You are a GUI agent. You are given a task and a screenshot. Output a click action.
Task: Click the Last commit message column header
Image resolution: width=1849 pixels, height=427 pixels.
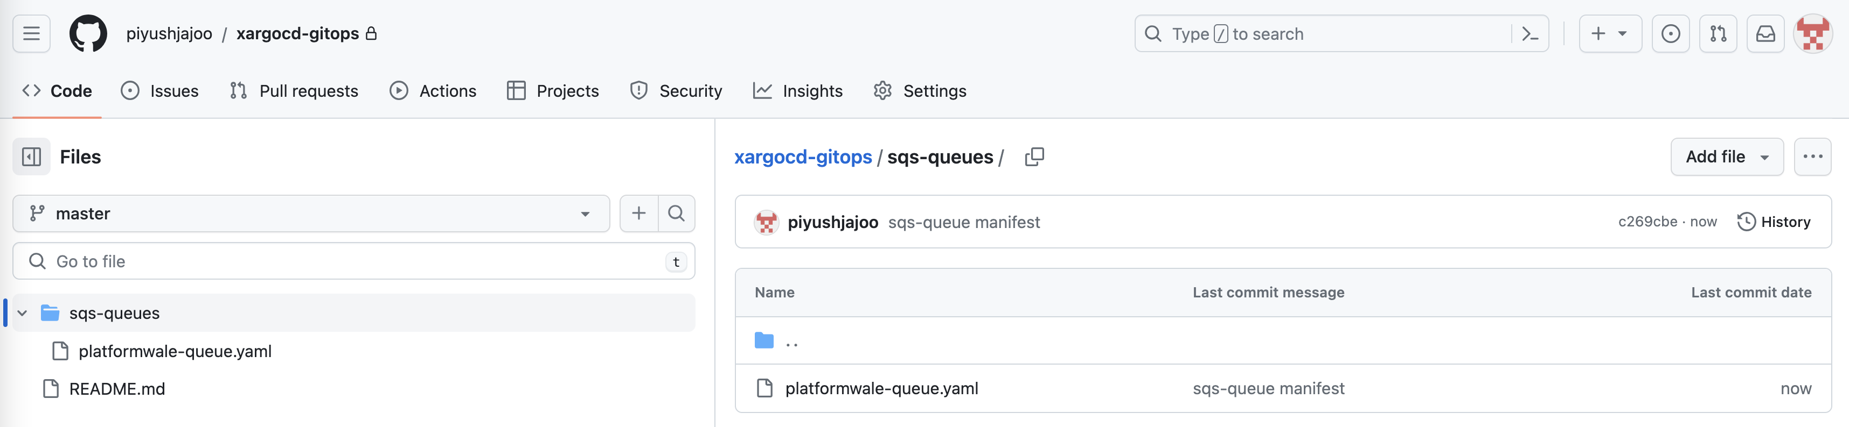[1268, 293]
